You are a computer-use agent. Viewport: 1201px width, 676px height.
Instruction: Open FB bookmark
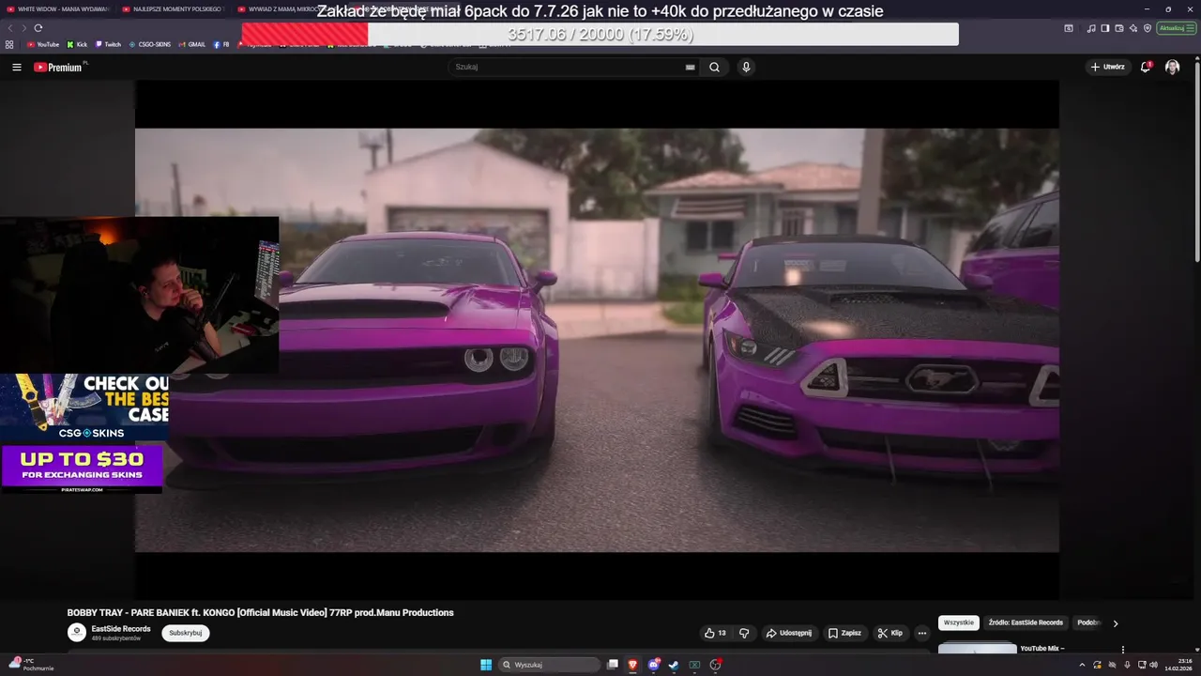pos(221,44)
